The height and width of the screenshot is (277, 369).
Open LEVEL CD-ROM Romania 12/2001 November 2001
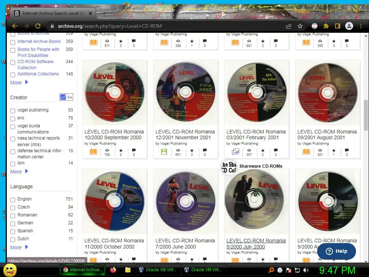coord(185,135)
